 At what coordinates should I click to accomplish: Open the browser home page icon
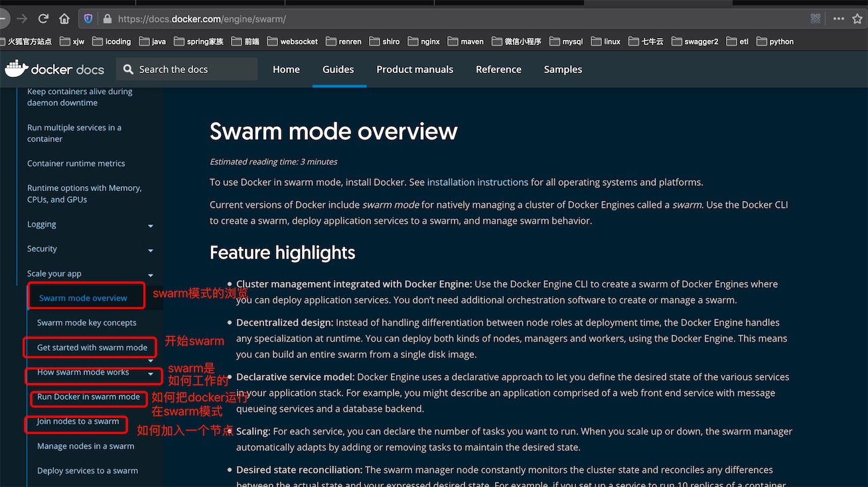[64, 19]
